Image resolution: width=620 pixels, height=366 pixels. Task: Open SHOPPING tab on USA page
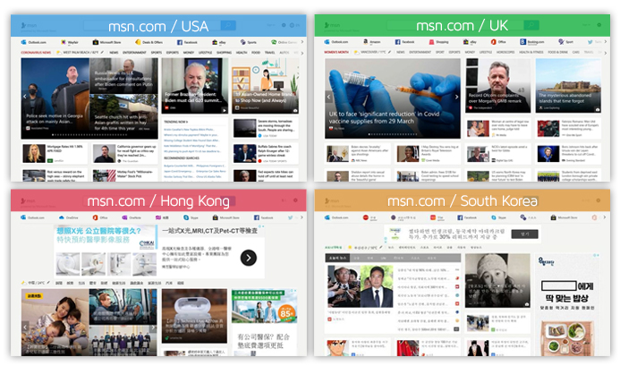[224, 52]
